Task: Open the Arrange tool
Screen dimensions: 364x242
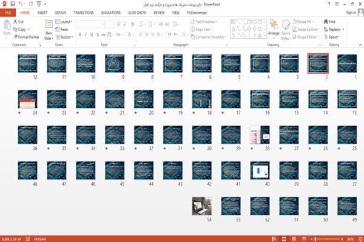Action: (274, 29)
